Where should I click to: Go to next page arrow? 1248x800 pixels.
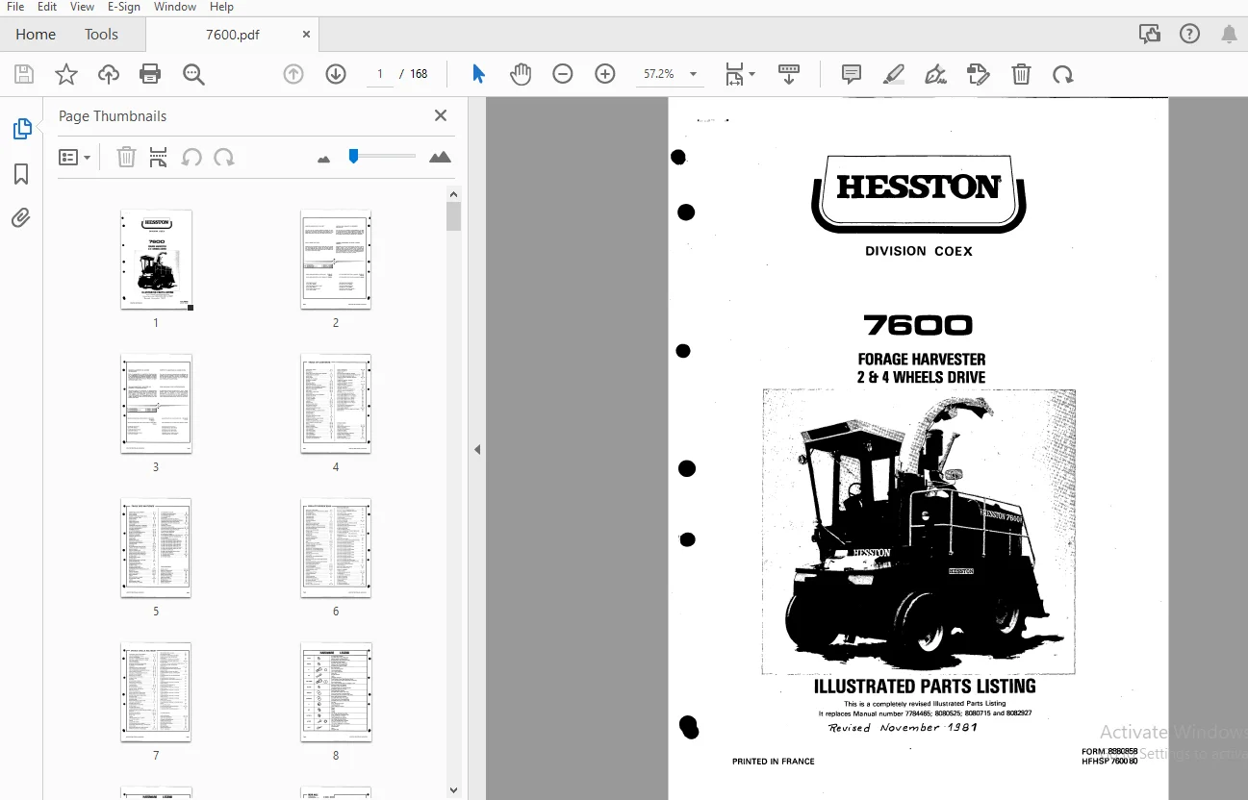pyautogui.click(x=336, y=74)
